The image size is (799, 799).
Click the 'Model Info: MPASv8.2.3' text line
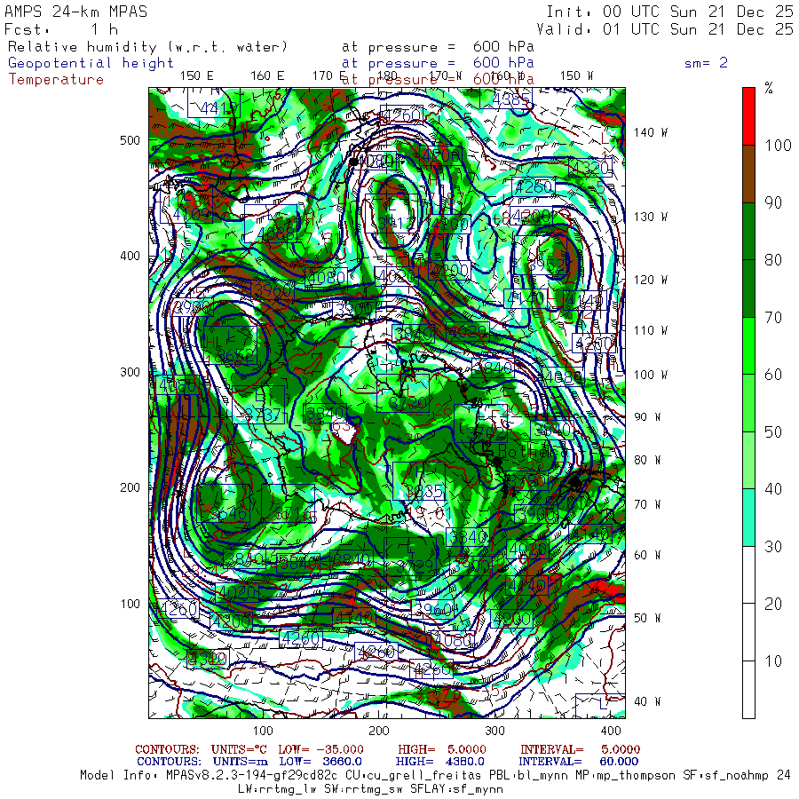436,776
